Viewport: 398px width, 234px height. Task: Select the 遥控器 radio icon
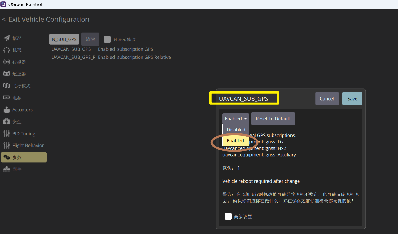[x=6, y=74]
